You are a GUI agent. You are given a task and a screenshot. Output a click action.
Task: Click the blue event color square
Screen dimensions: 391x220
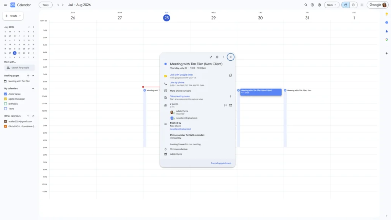point(165,64)
